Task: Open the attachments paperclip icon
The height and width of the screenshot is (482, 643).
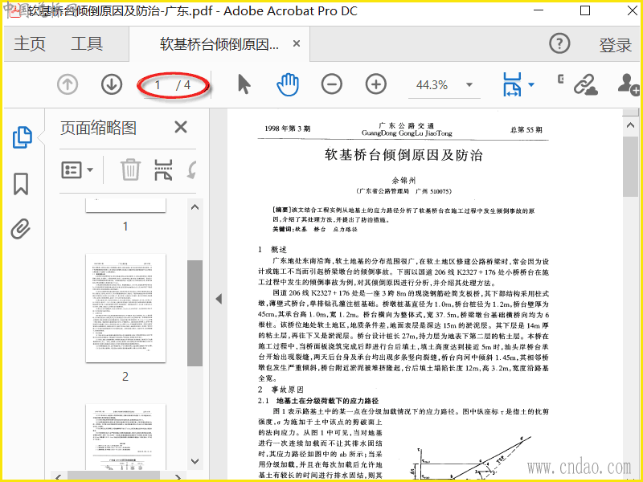Action: pos(21,229)
